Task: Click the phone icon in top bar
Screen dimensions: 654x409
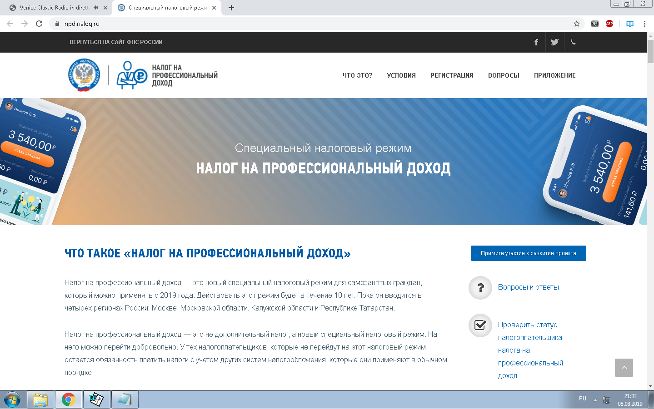Action: pos(573,42)
